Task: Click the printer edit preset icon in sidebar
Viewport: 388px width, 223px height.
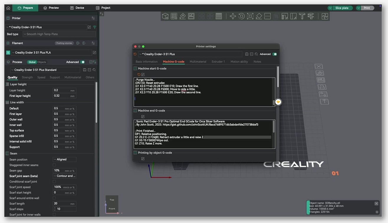Action: (x=89, y=27)
